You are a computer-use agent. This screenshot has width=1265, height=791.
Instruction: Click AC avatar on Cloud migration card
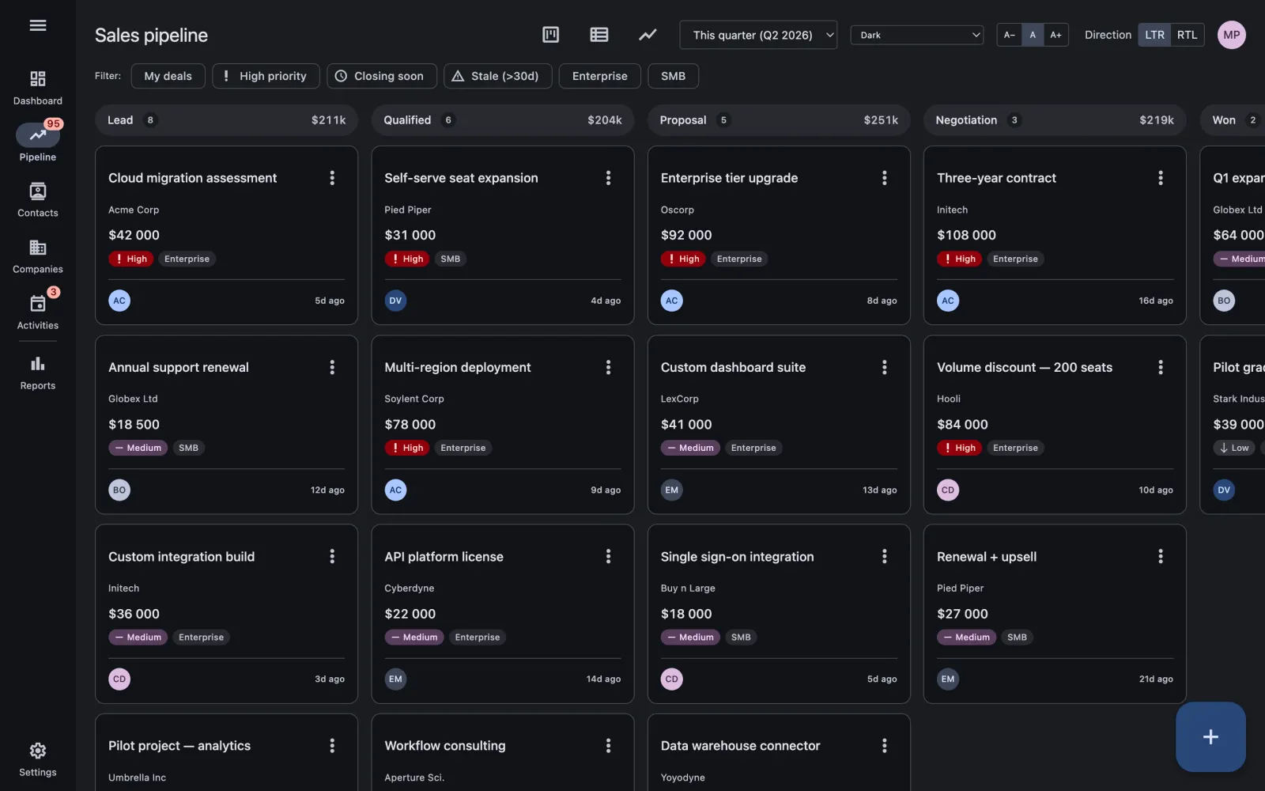(x=119, y=301)
